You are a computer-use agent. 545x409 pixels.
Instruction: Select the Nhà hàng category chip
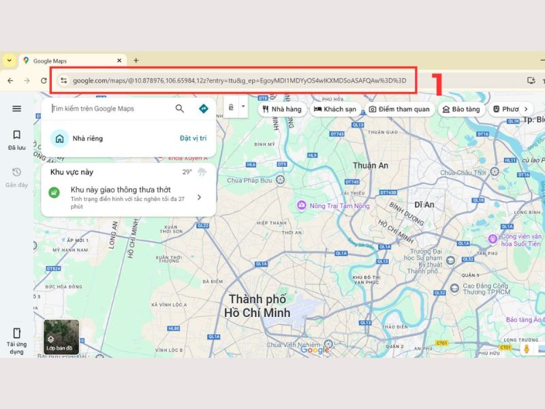pos(282,109)
